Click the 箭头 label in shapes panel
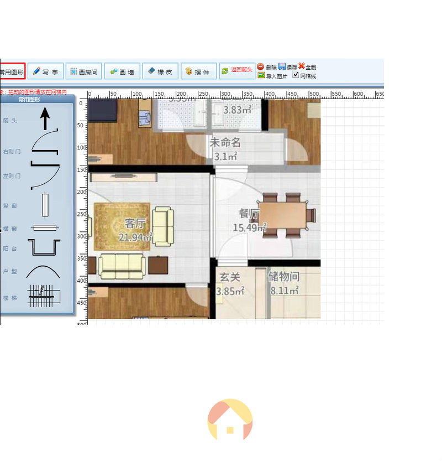The width and height of the screenshot is (442, 461). [x=10, y=121]
